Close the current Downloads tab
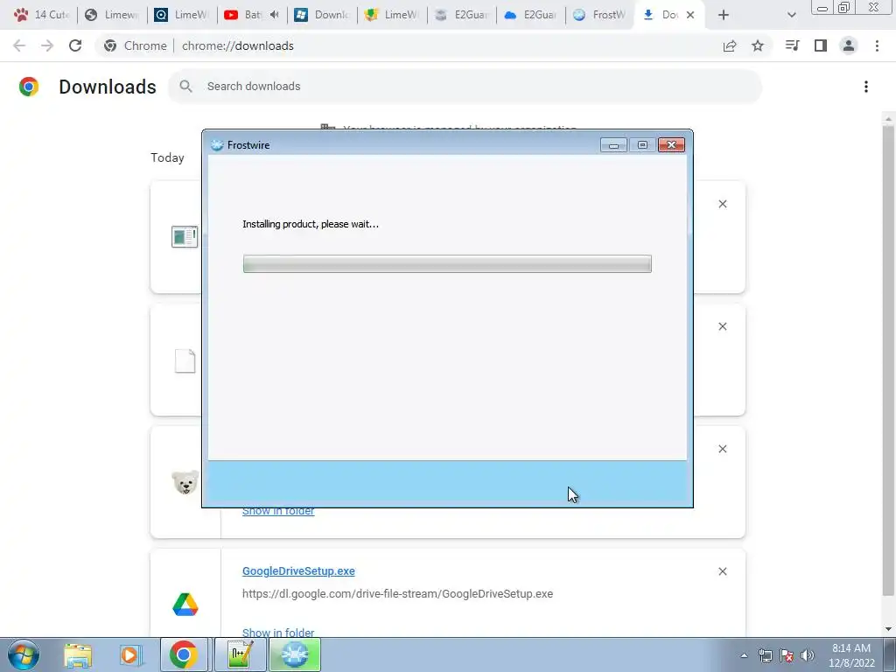This screenshot has width=896, height=672. pos(690,15)
